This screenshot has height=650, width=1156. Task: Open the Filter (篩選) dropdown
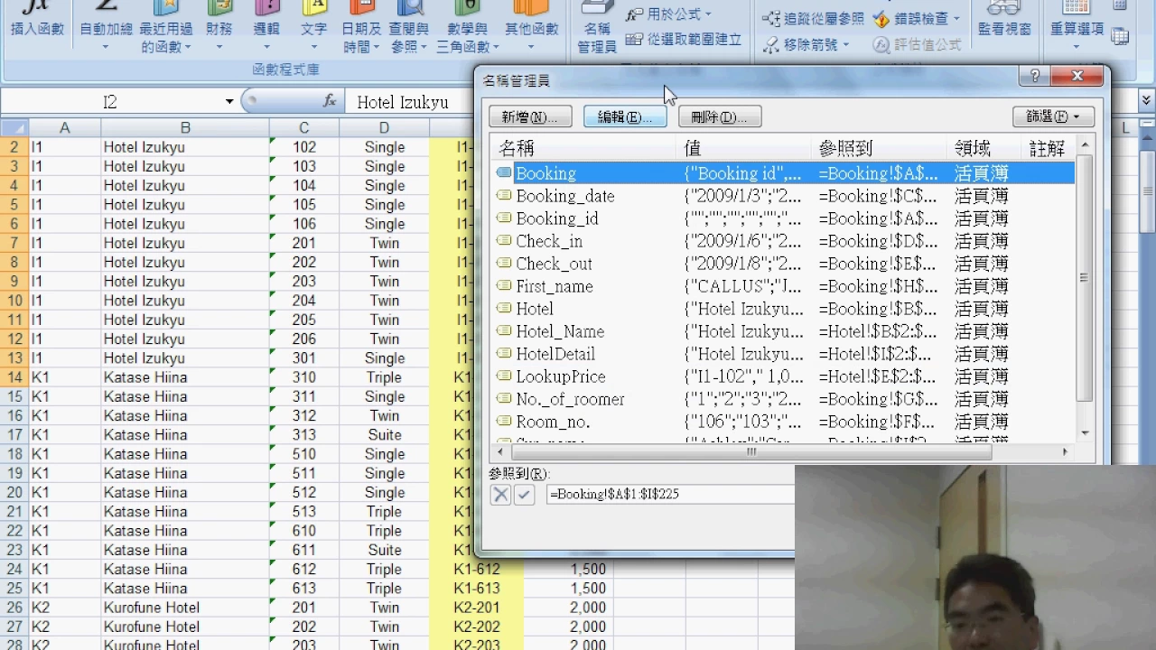coord(1053,116)
